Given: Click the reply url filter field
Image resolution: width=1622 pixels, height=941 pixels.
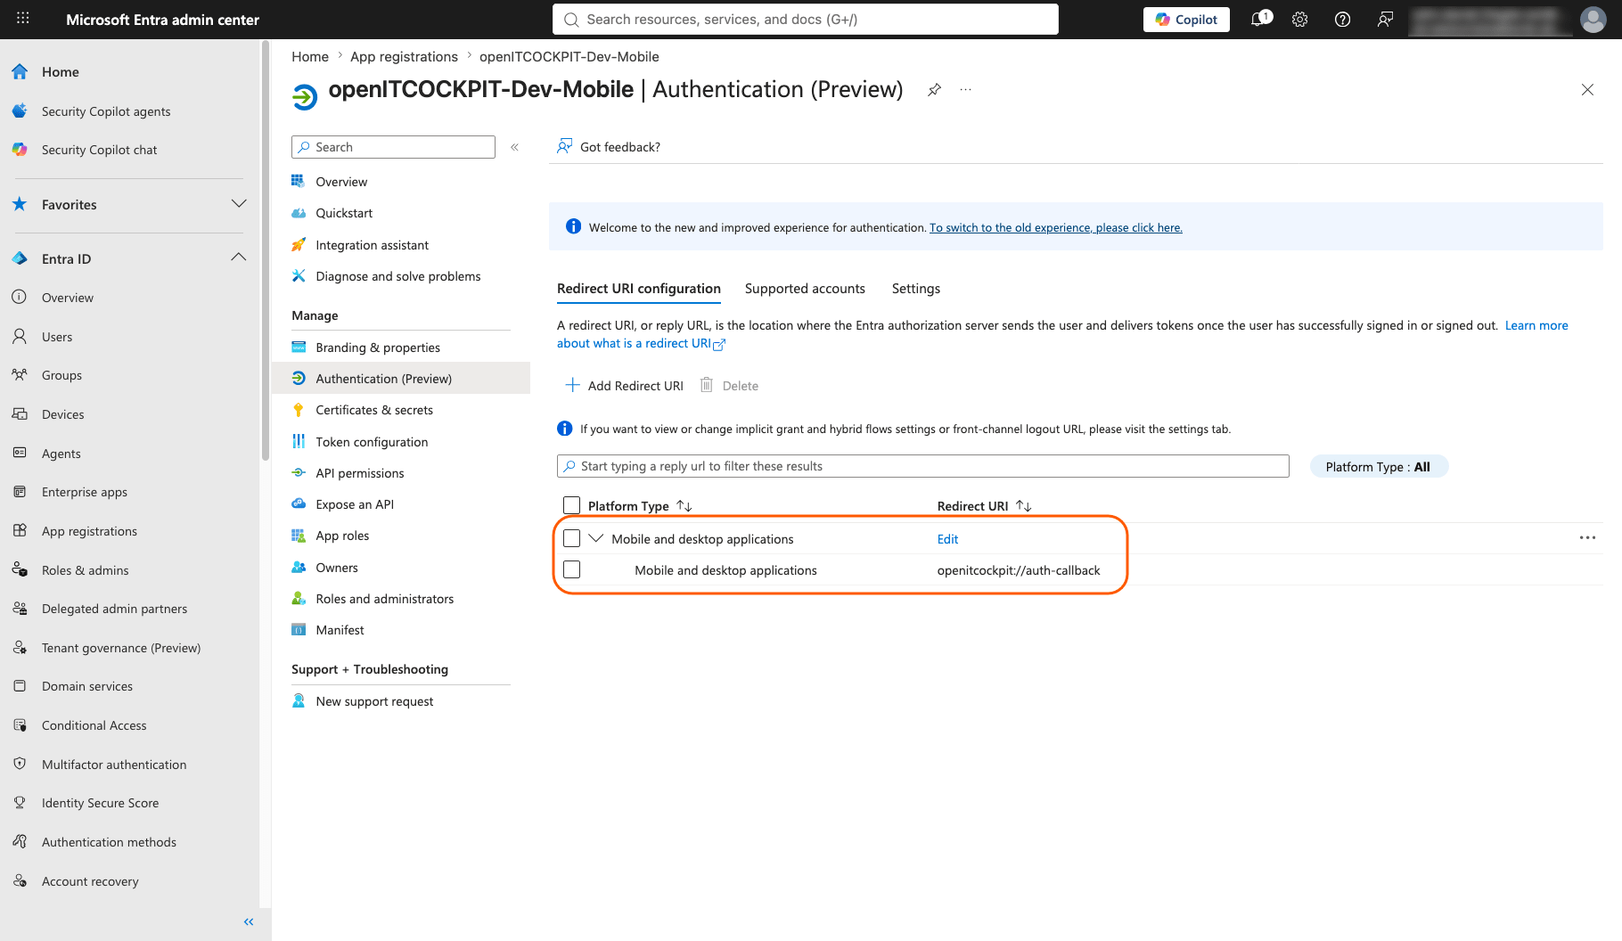Looking at the screenshot, I should 923,466.
